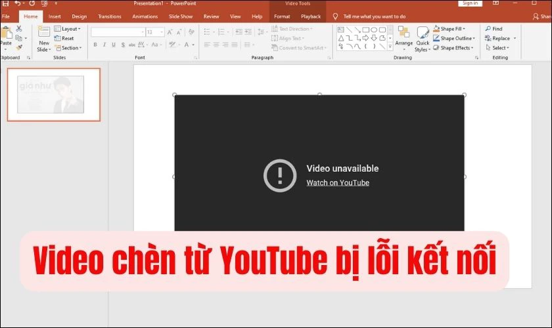Click the Redo/Repeat icon
Image resolution: width=552 pixels, height=328 pixels.
(32, 3)
